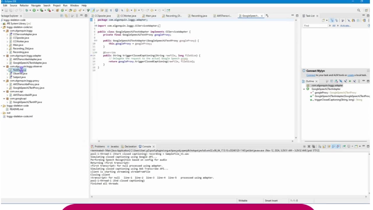The image size is (373, 210).
Task: Collapse the com.algonquin.loggy.proxy package
Action: pyautogui.click(x=4, y=81)
